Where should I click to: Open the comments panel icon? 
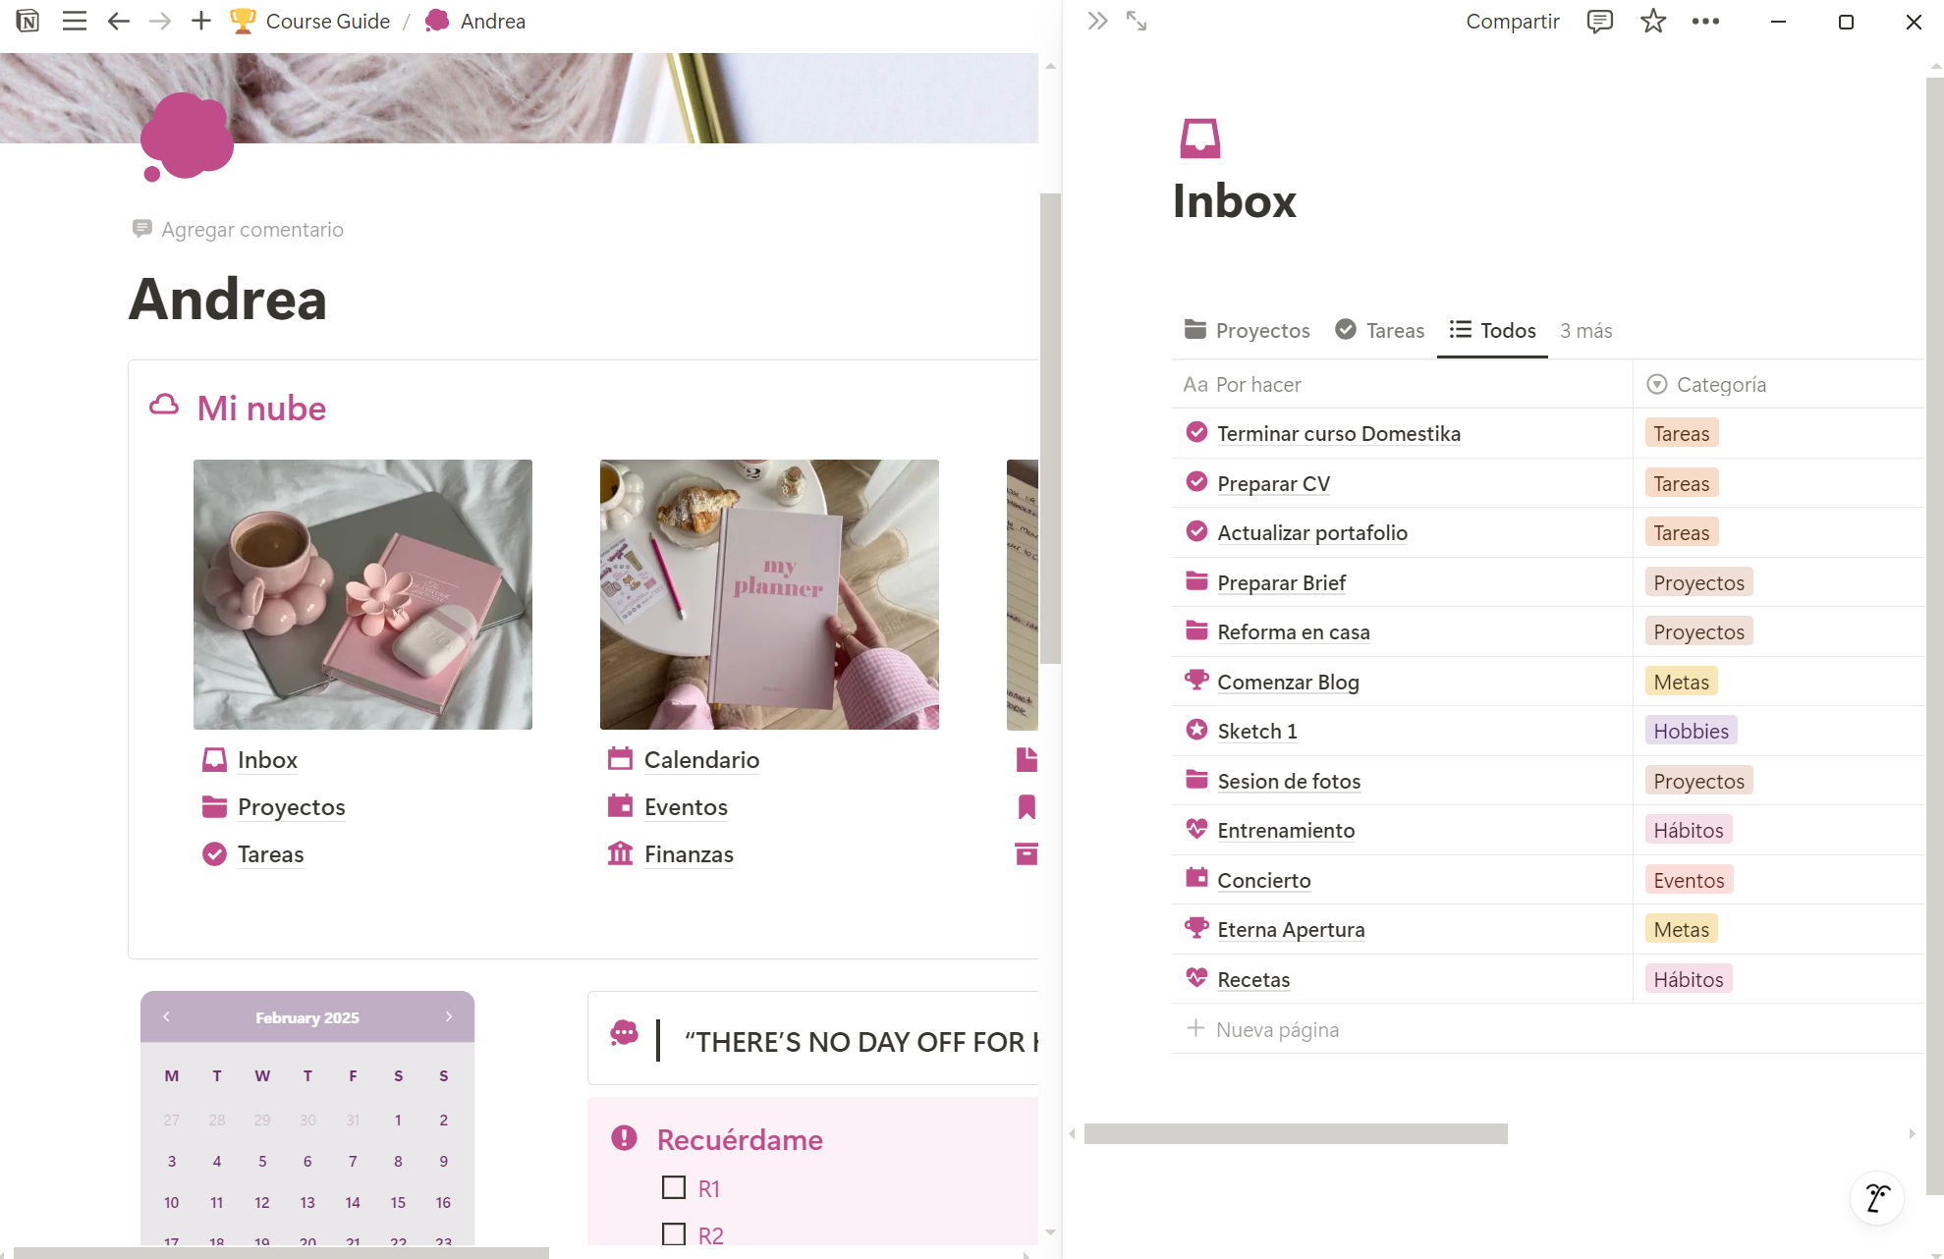tap(1599, 21)
